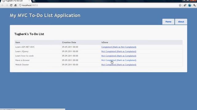Reload the page with the refresh icon

pos(11,5)
